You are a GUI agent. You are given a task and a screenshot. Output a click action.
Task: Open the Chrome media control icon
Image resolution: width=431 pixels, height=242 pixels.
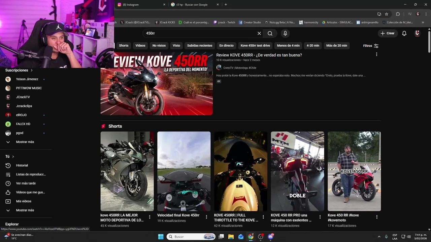(410, 14)
